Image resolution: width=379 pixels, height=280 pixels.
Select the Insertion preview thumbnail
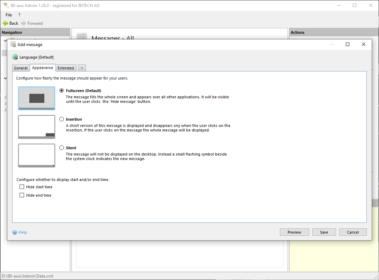pos(37,127)
